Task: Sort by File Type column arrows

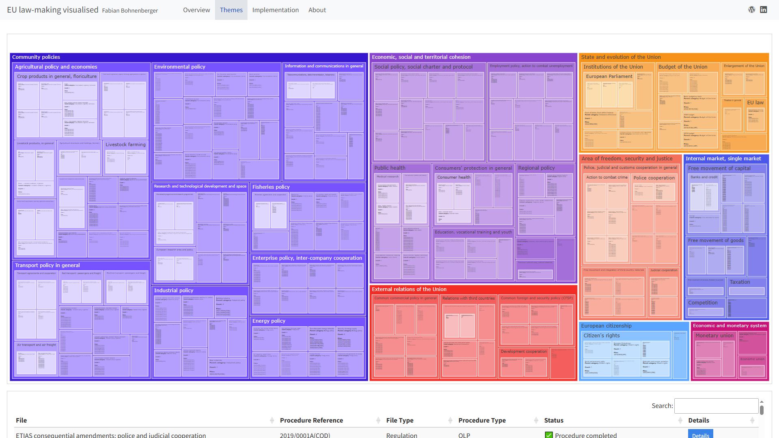Action: 450,421
